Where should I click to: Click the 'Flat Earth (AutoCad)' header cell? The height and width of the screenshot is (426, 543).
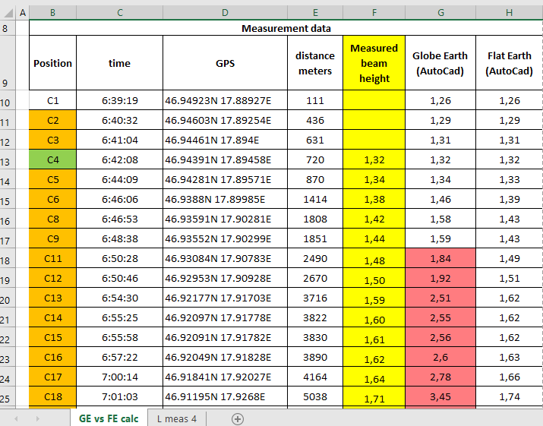point(509,63)
